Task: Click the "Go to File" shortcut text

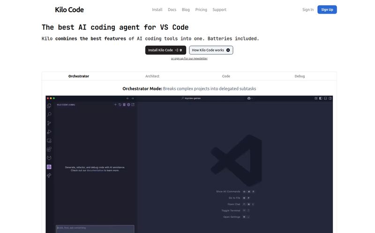Action: point(234,198)
